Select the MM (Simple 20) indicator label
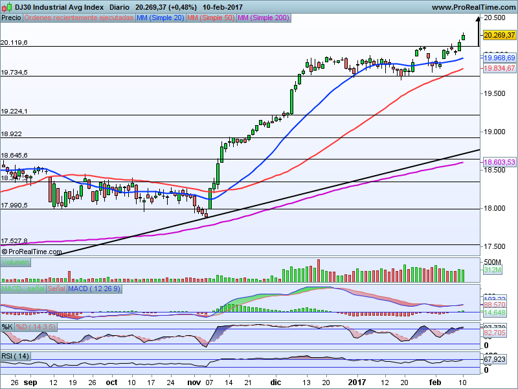The width and height of the screenshot is (518, 389). 160,18
